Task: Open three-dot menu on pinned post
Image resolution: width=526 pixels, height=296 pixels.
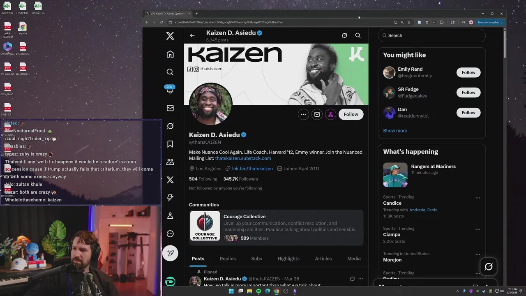Action: pyautogui.click(x=361, y=279)
